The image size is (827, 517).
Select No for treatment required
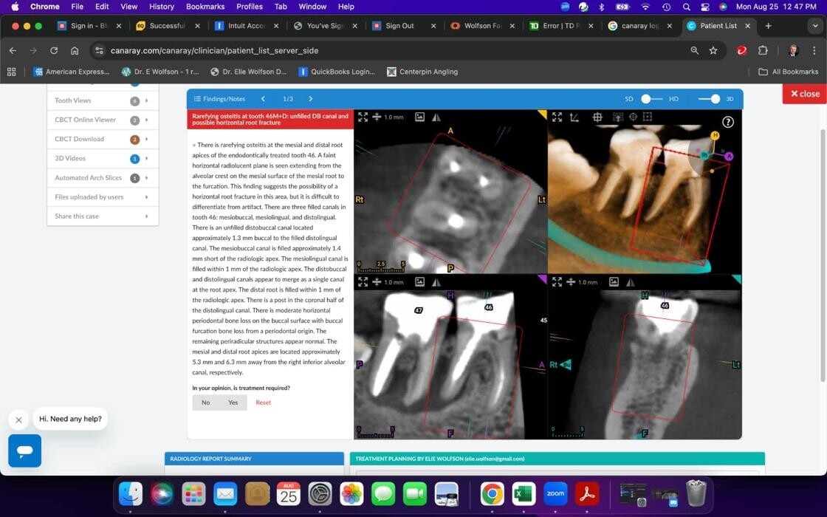206,403
